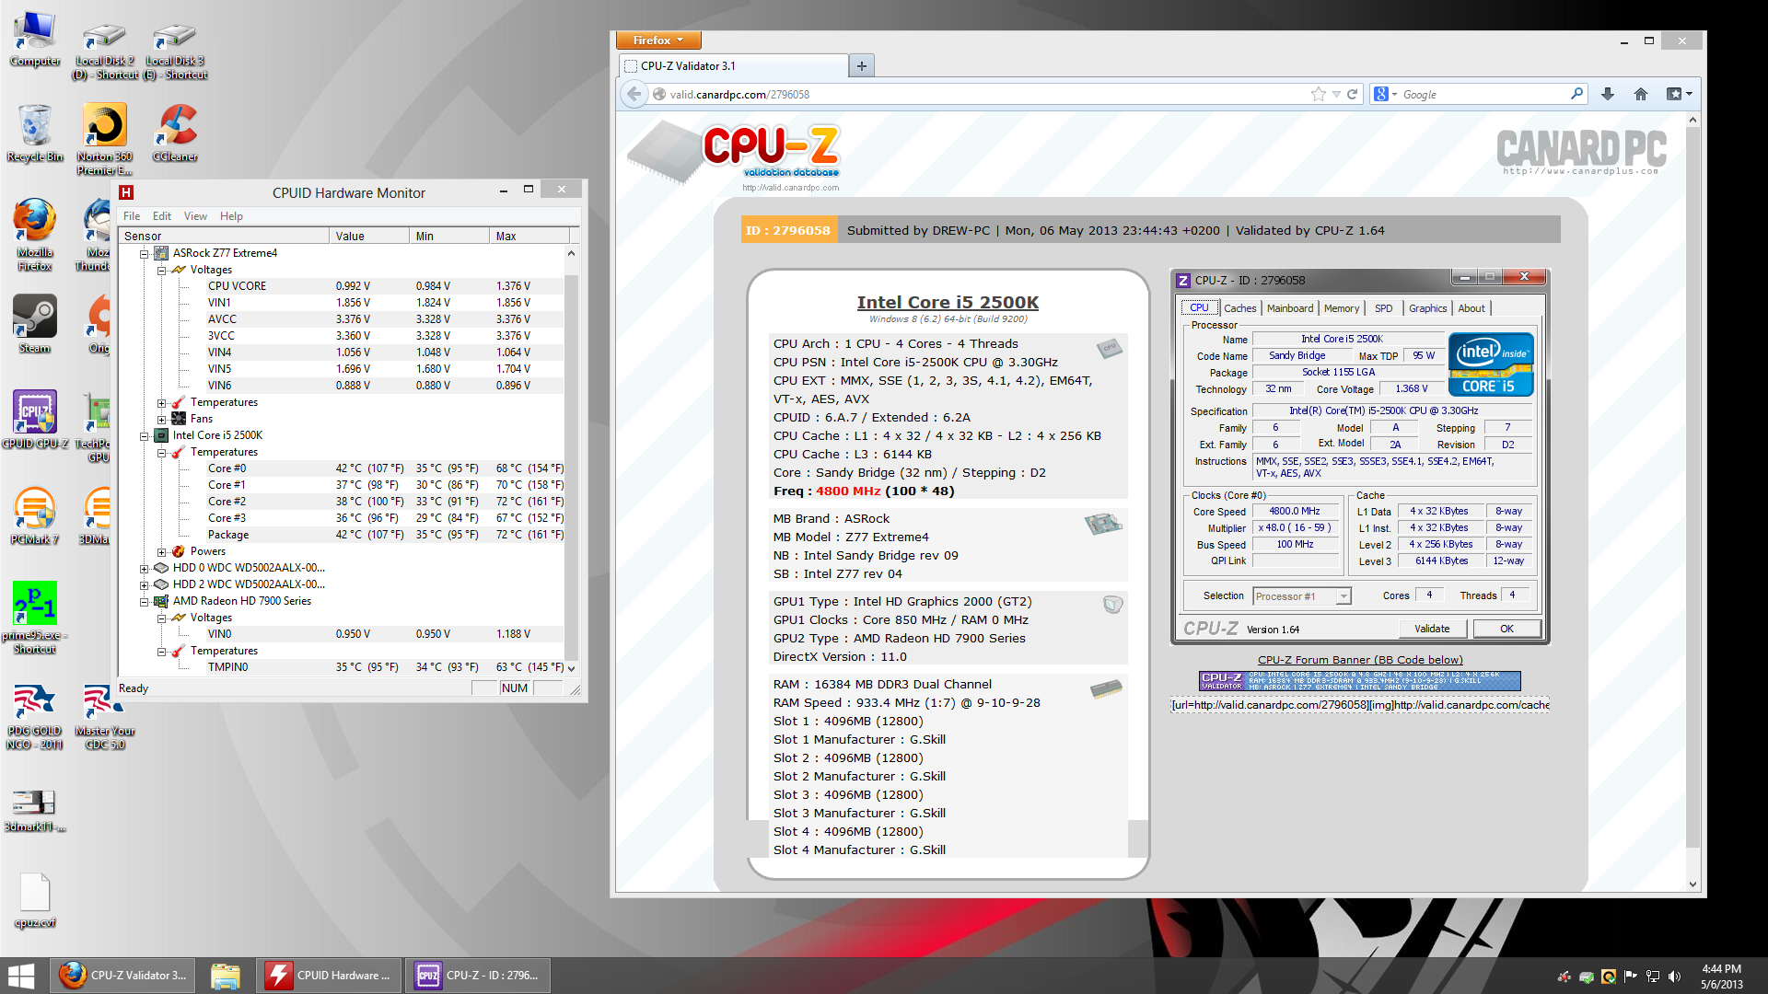Expand HDD 0 WDC WD5002AALX node
The height and width of the screenshot is (994, 1768).
(145, 568)
